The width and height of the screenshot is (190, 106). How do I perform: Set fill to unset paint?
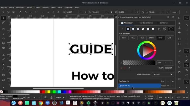tap(159, 29)
